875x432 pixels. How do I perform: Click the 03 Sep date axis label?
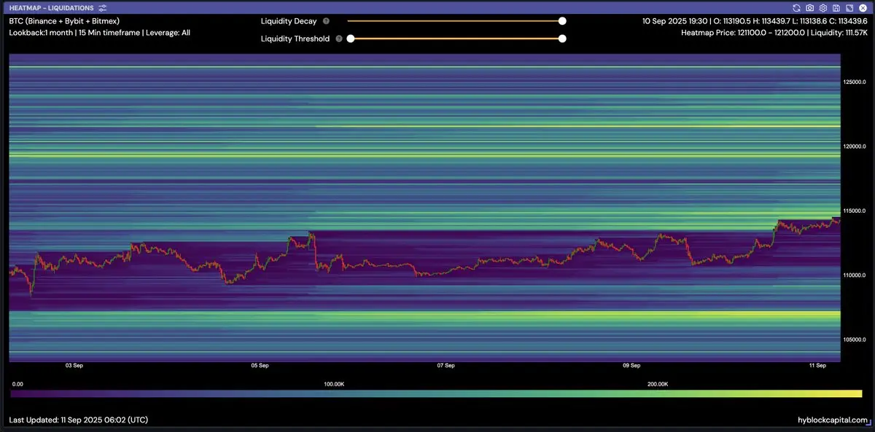(x=74, y=365)
